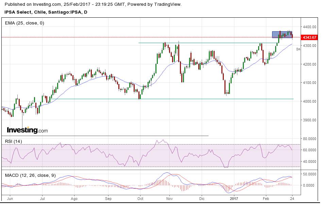Click the '24' date label on time axis
The width and height of the screenshot is (335, 220).
[292, 199]
